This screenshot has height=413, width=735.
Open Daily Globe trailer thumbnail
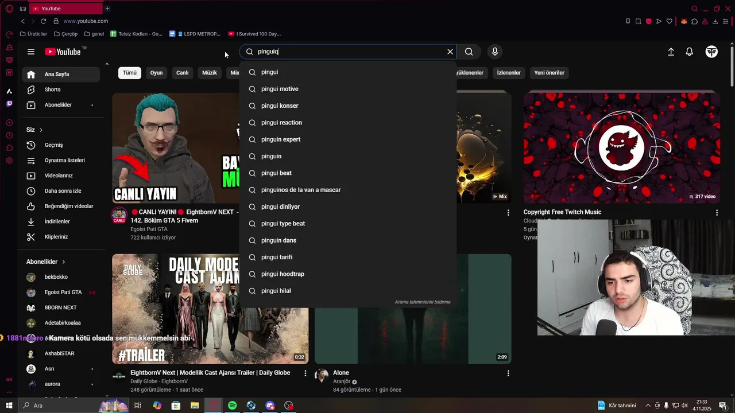(x=210, y=309)
